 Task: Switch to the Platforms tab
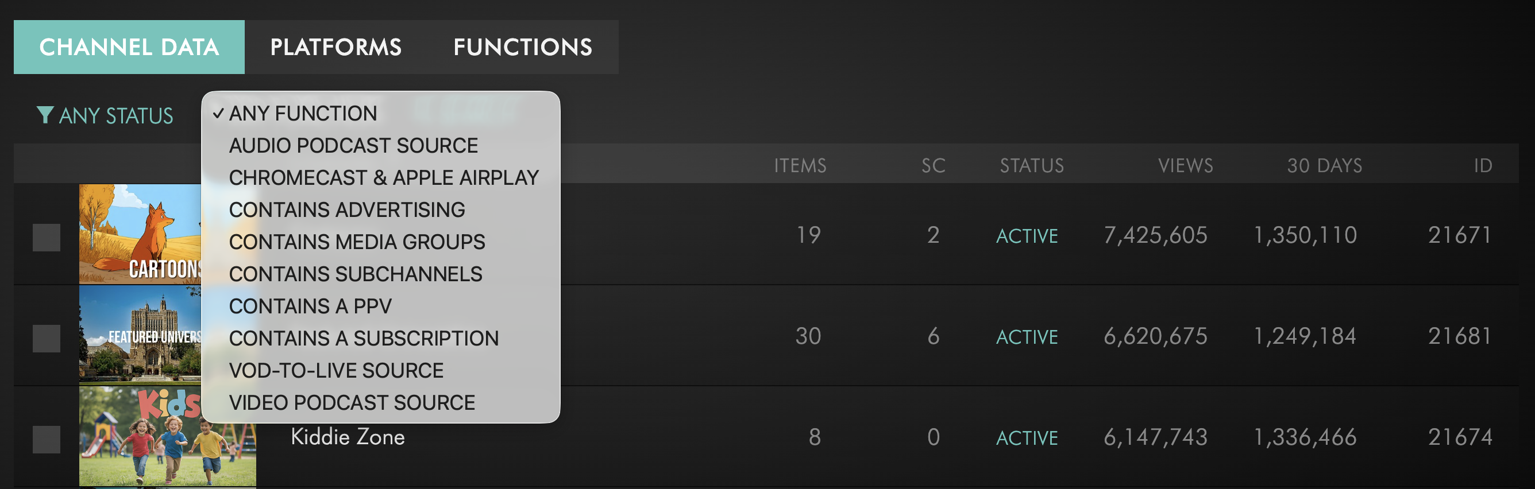[x=335, y=47]
